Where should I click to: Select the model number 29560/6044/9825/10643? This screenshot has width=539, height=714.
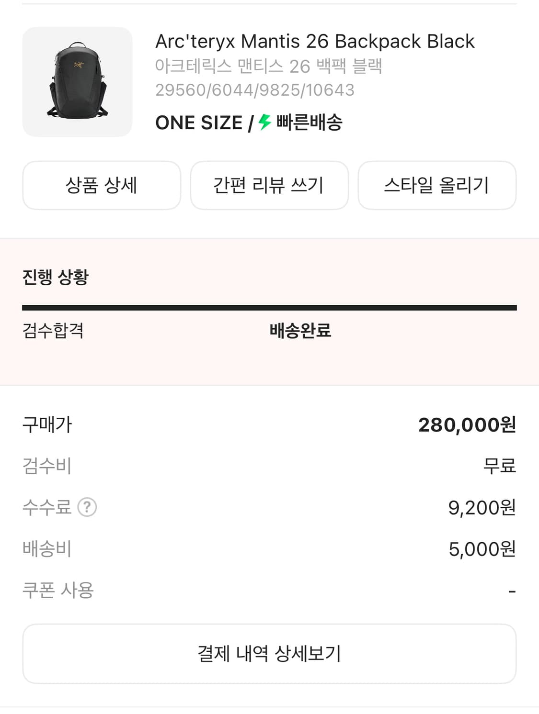pyautogui.click(x=254, y=90)
